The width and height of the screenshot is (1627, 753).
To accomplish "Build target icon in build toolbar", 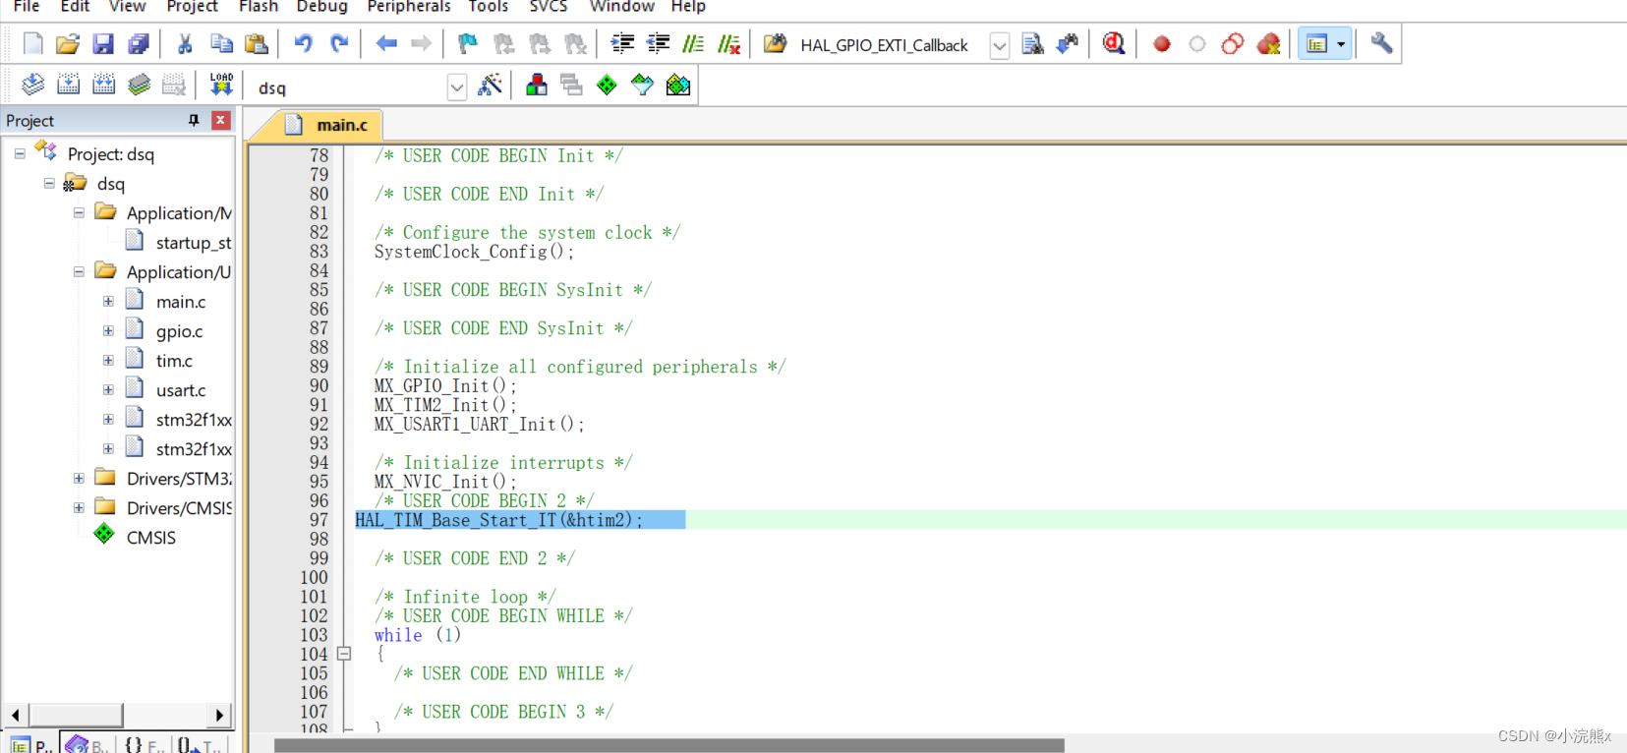I will pyautogui.click(x=68, y=86).
